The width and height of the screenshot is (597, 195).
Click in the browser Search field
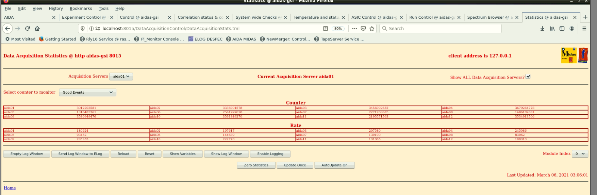(441, 29)
